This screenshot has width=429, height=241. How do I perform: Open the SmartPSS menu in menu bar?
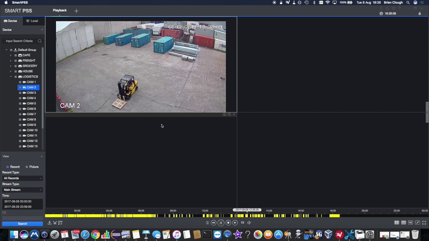coord(20,2)
